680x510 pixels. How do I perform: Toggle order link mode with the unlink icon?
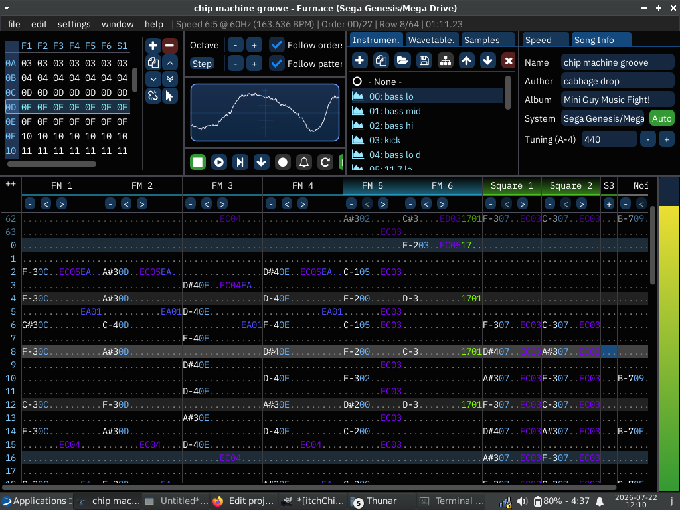(x=153, y=96)
